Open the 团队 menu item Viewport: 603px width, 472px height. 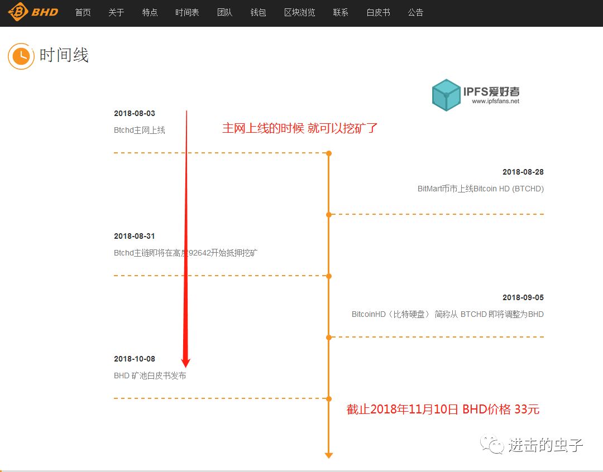224,13
